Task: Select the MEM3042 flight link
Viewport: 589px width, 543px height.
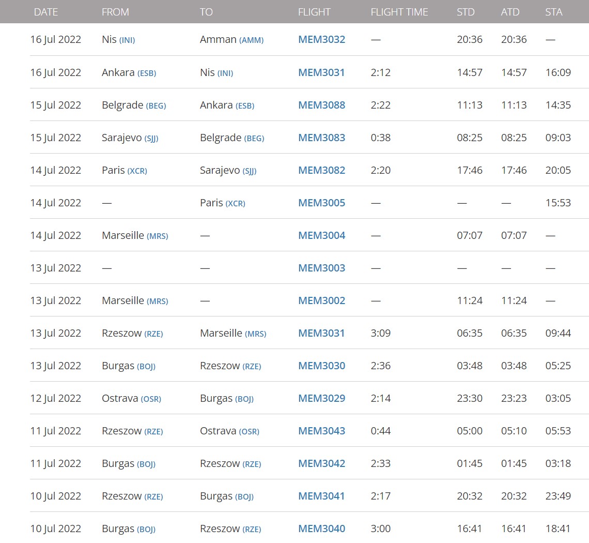Action: pos(321,463)
